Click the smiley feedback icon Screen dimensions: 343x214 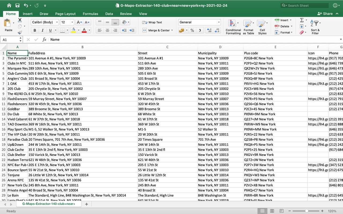(x=335, y=5)
